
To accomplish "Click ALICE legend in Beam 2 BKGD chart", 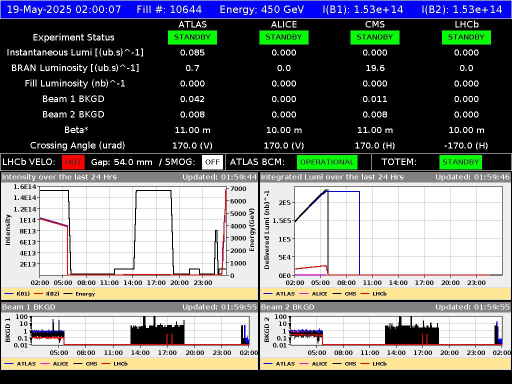I will 313,363.
